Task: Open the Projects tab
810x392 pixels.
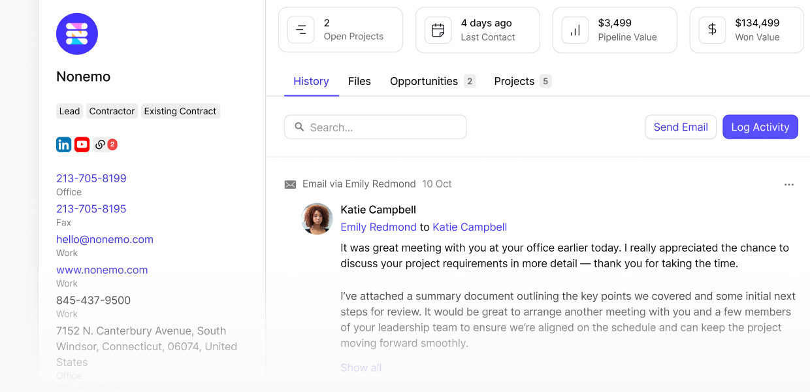Action: click(514, 81)
